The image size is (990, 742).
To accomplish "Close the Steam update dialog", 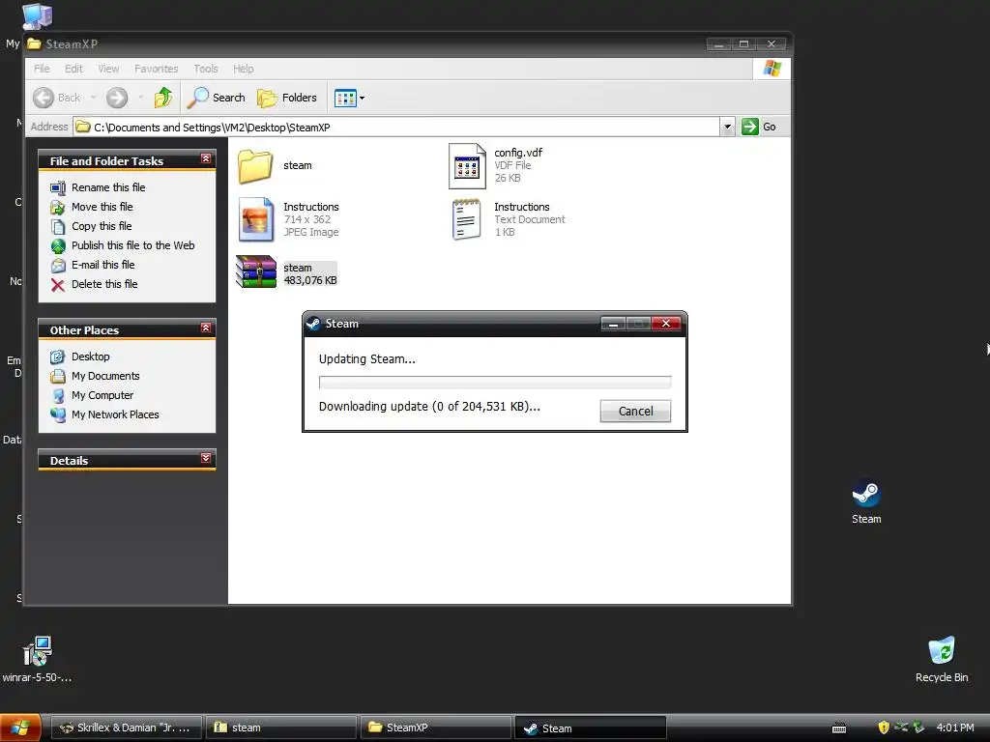I will 666,324.
